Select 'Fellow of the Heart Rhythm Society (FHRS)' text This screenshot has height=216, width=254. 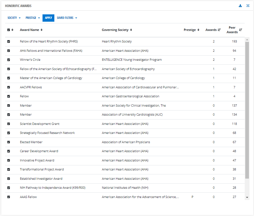49,41
